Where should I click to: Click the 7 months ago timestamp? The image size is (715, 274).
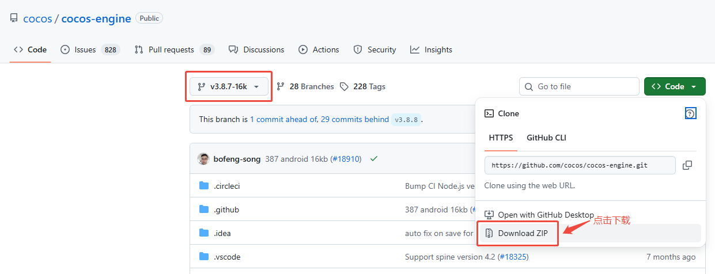(671, 257)
